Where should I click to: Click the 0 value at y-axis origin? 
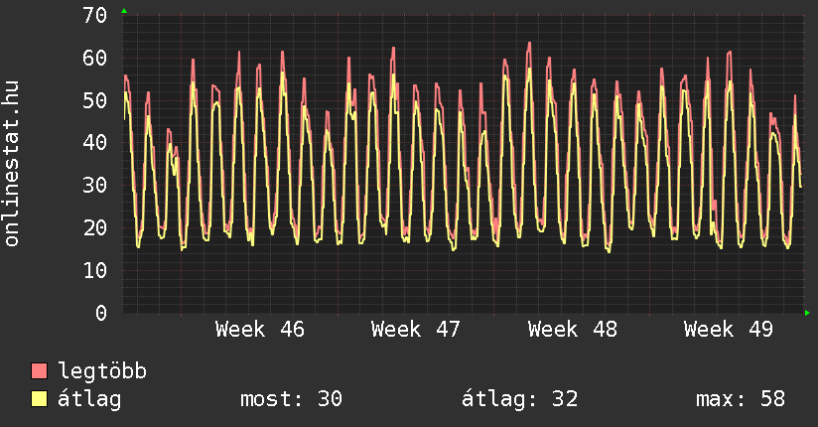tap(100, 313)
